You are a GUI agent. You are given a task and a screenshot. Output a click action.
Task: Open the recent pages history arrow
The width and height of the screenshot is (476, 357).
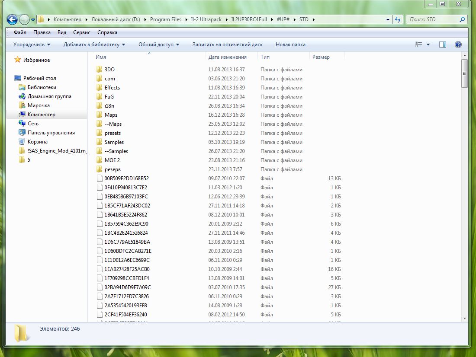(x=33, y=20)
